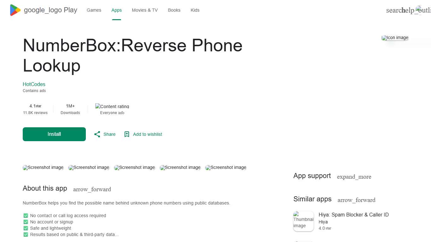Click the search icon in the header

point(393,10)
